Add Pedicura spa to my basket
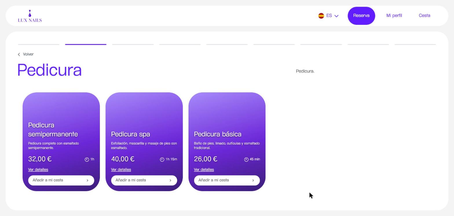The image size is (454, 216). coord(144,180)
